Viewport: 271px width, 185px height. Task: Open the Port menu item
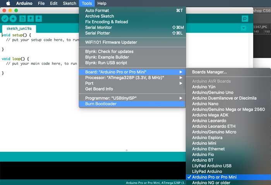pos(132,83)
